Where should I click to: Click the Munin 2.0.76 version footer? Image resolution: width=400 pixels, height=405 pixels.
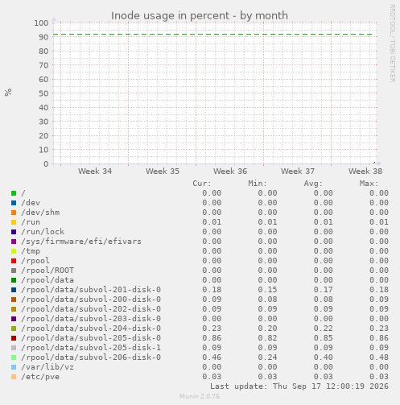click(200, 396)
